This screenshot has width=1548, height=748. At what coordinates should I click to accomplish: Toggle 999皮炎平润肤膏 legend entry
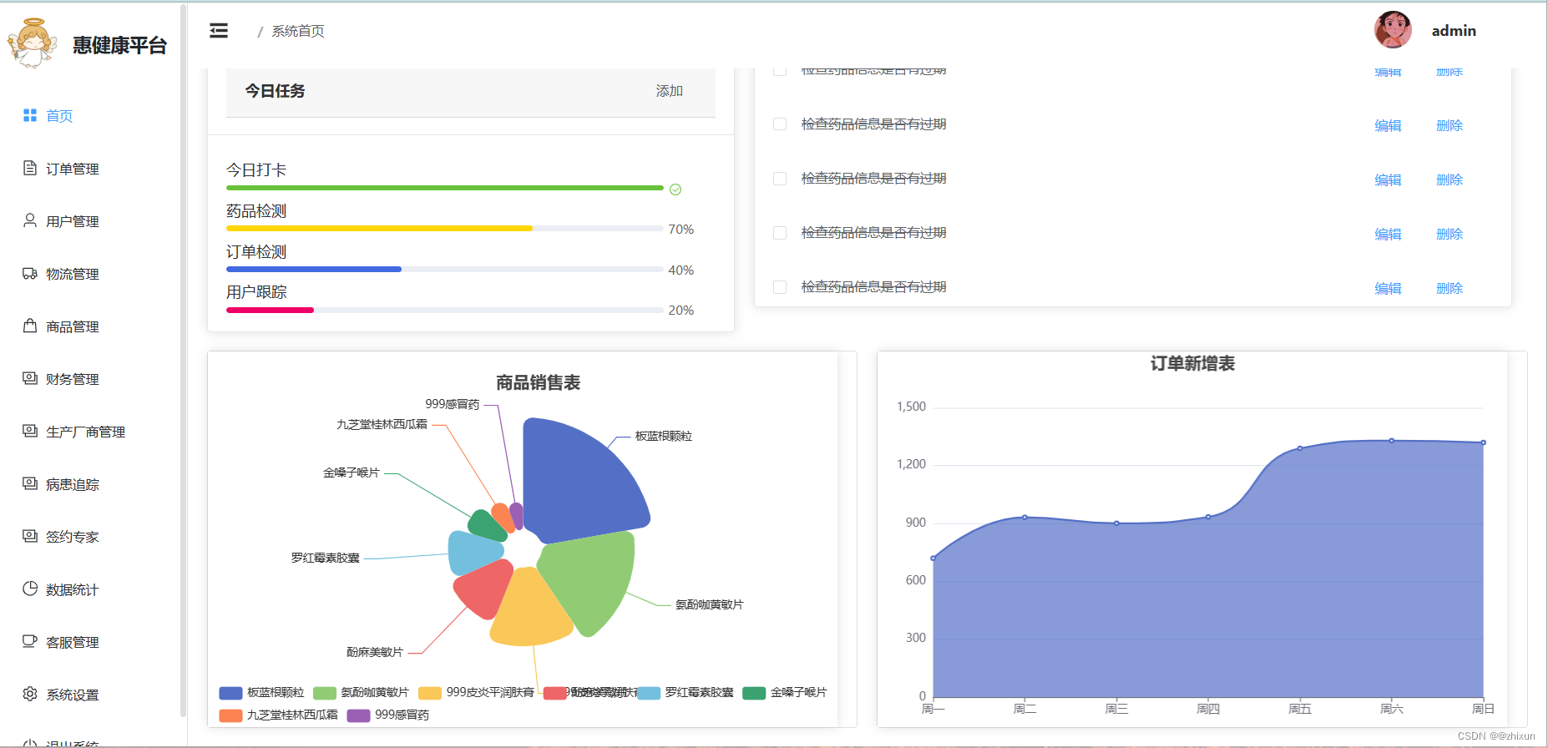click(476, 693)
